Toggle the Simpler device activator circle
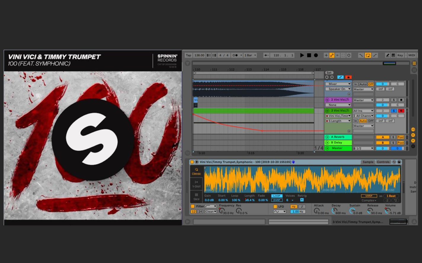Image resolution: width=422 pixels, height=263 pixels. tap(192, 162)
